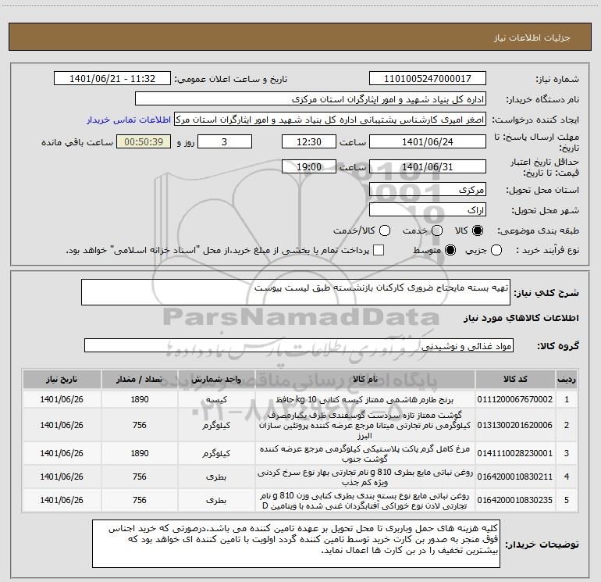Click delivery city field اراک
Viewport: 601px width, 582px height.
[428, 210]
